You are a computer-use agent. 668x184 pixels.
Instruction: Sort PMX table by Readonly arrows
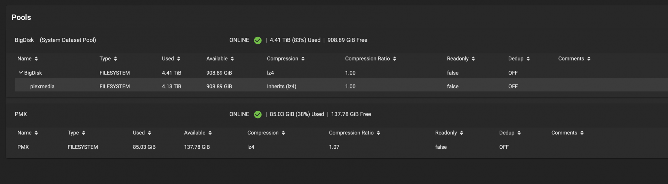[x=461, y=133]
